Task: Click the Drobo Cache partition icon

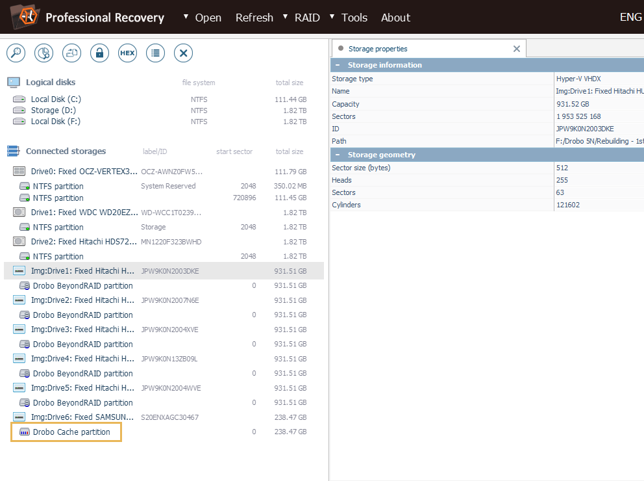Action: (x=25, y=432)
